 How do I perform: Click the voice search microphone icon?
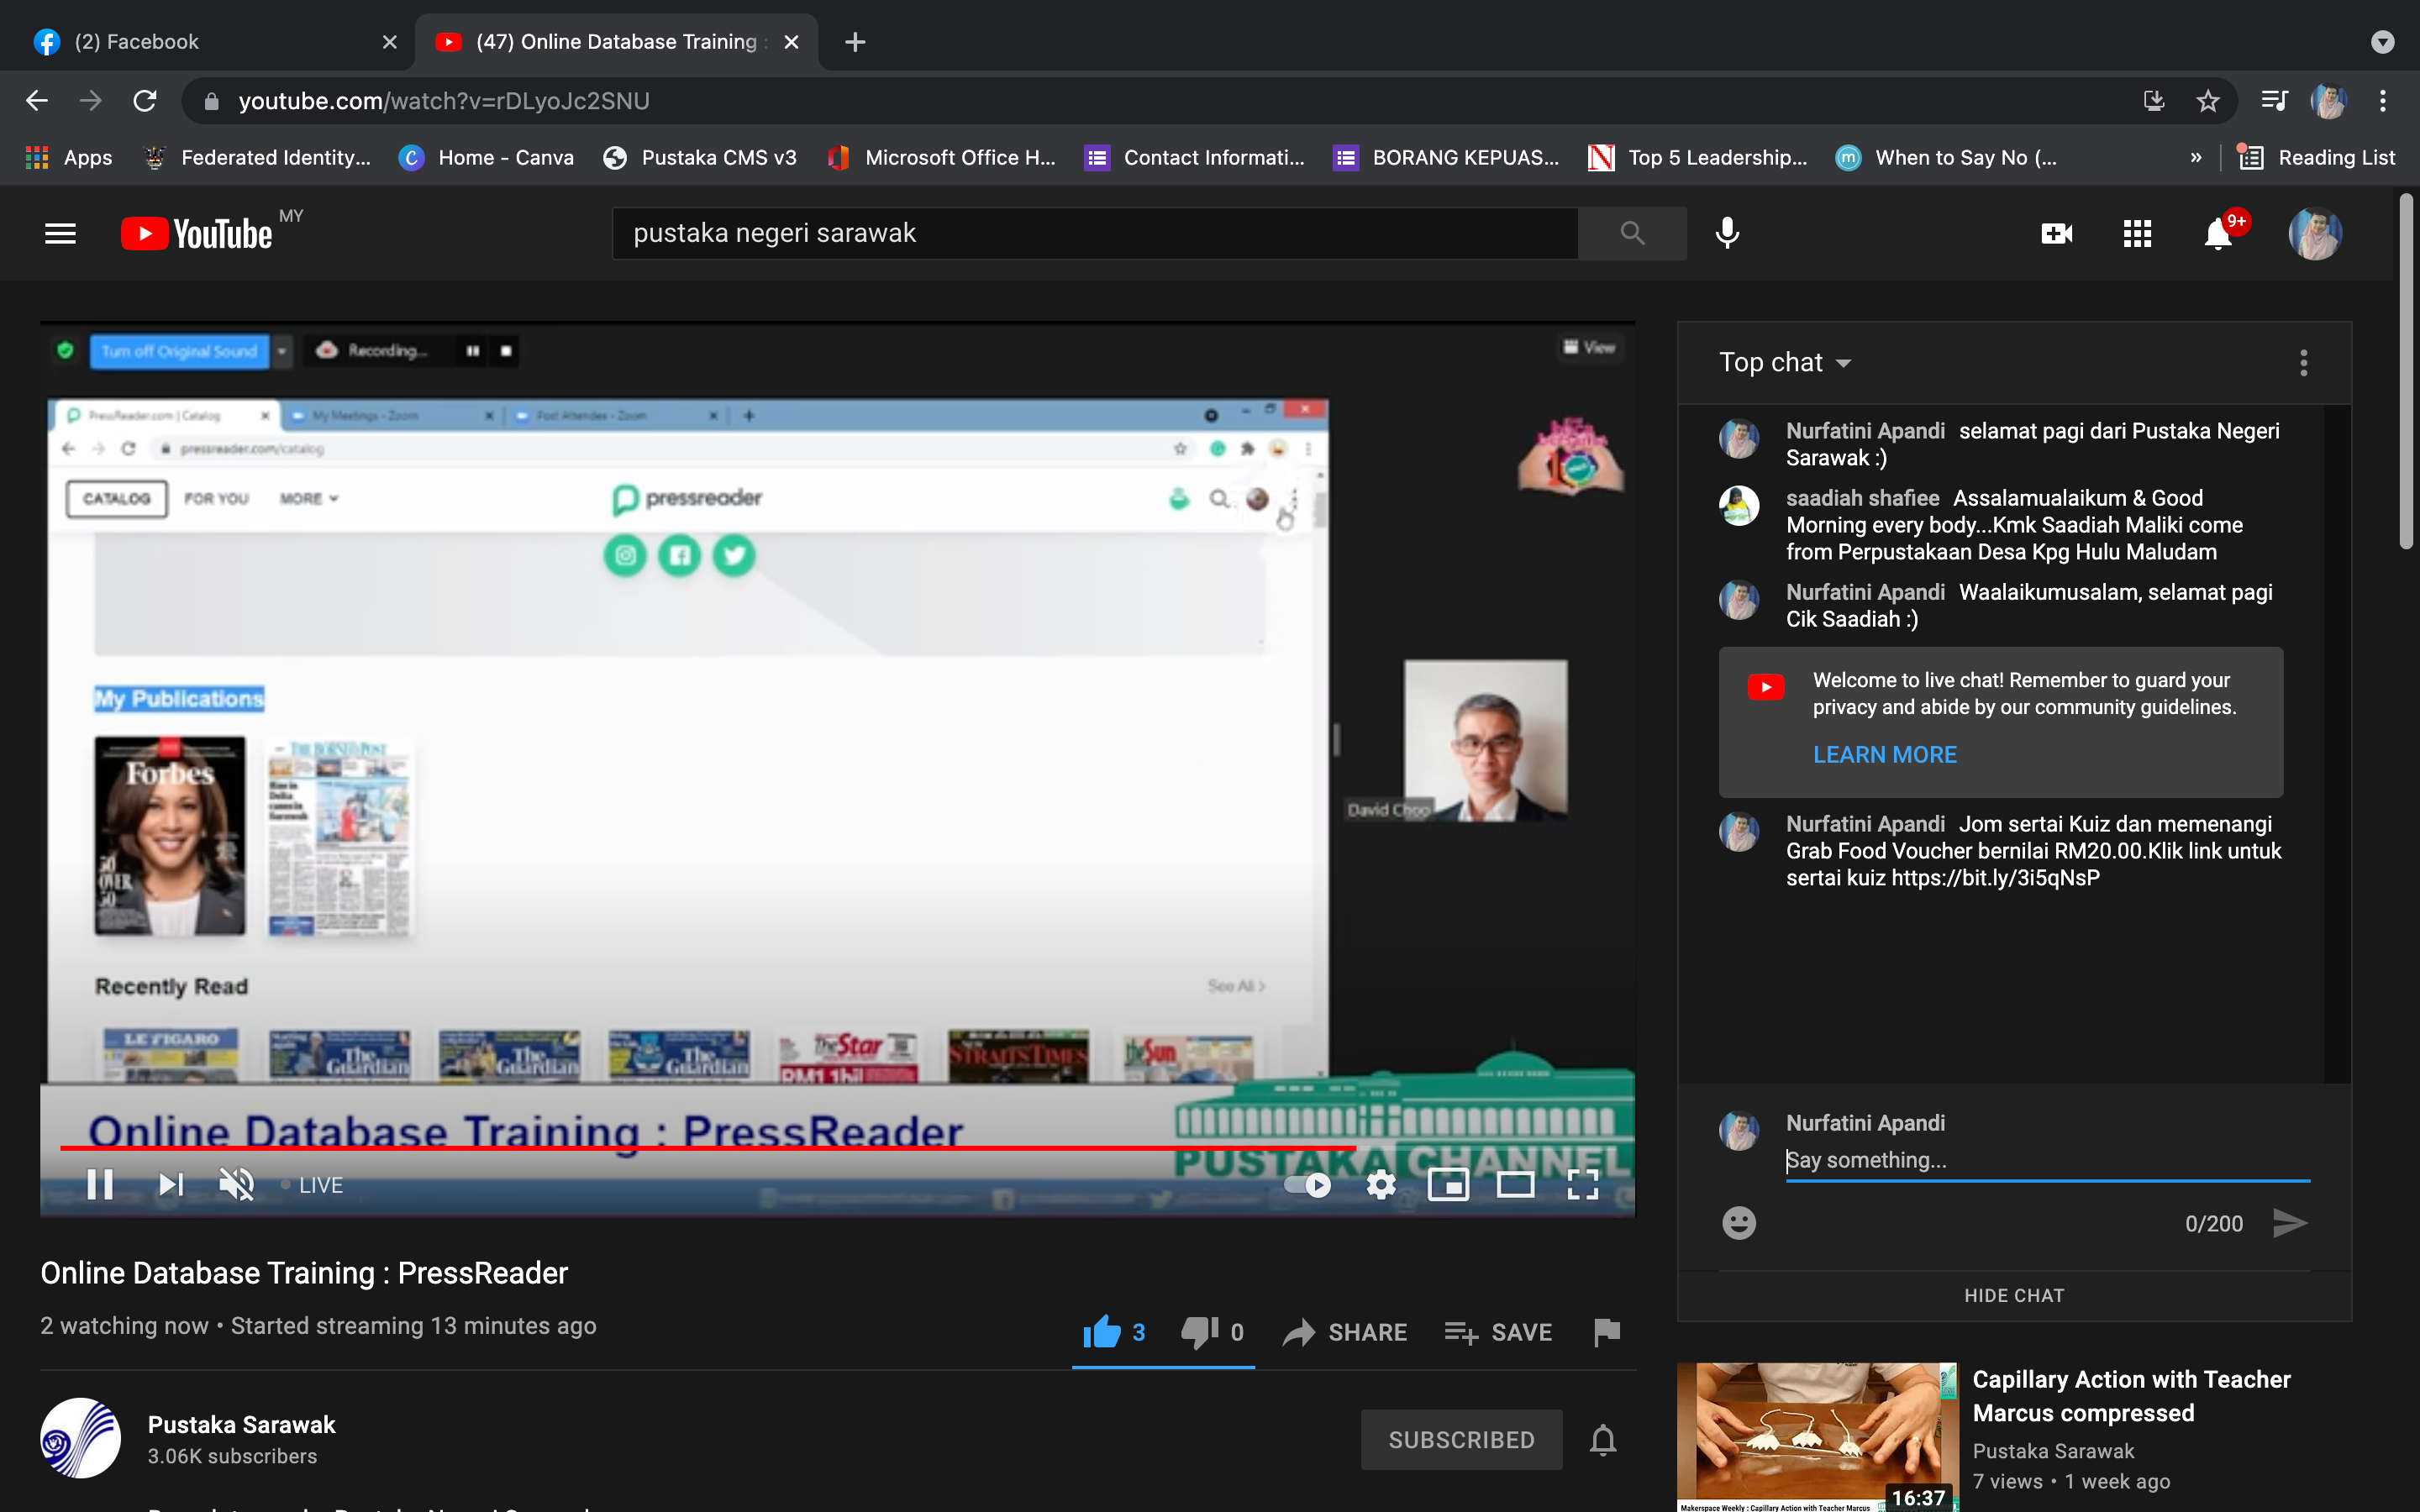(1727, 233)
